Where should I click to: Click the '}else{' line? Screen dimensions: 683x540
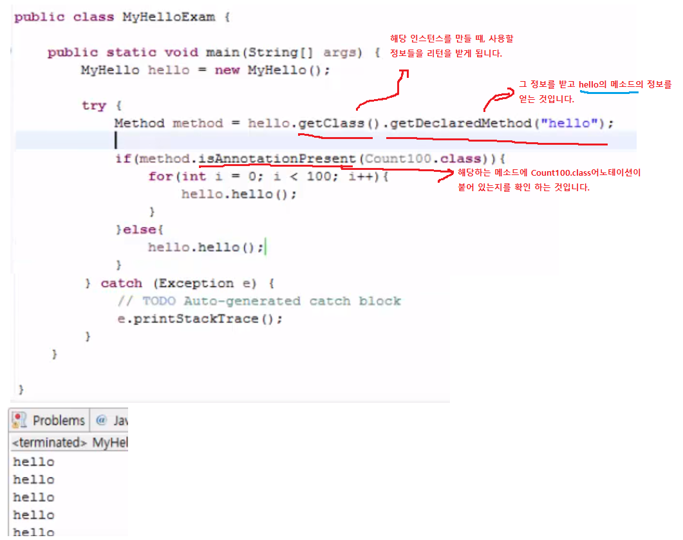tap(140, 230)
